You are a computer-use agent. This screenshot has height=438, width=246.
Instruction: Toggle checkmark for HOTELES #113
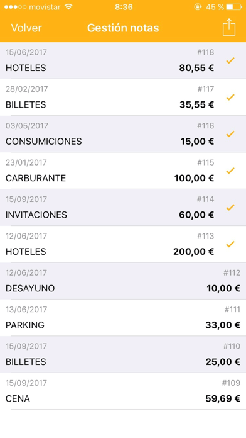(230, 244)
